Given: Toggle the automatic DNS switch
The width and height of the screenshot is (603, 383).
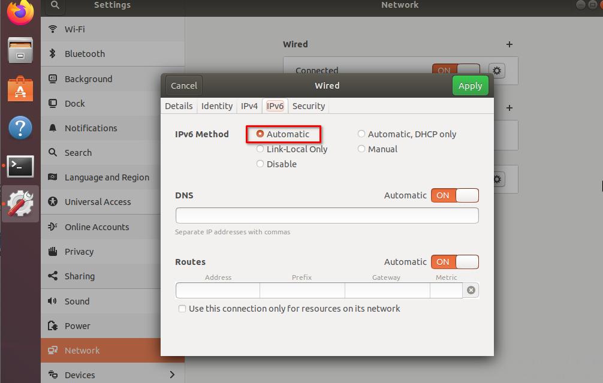Looking at the screenshot, I should pos(454,195).
